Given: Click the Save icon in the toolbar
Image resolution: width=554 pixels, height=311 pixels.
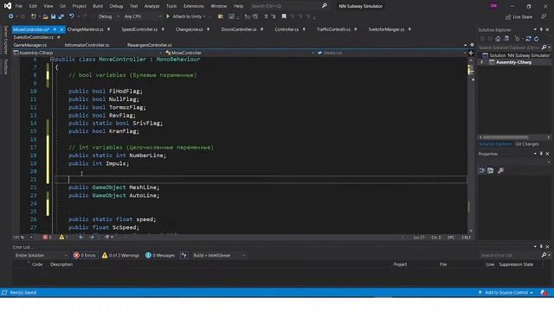Looking at the screenshot, I should tap(53, 16).
